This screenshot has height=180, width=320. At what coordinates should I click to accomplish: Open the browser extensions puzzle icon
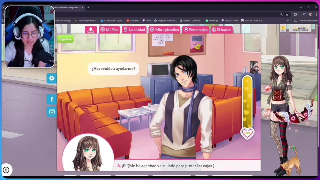click(x=295, y=14)
